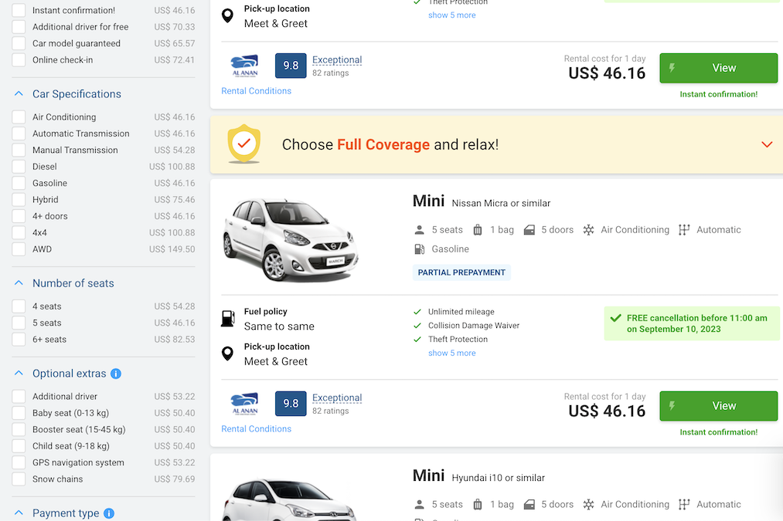Viewport: 783px width, 521px height.
Task: Enable the Manual Transmission checkbox
Action: tap(19, 150)
